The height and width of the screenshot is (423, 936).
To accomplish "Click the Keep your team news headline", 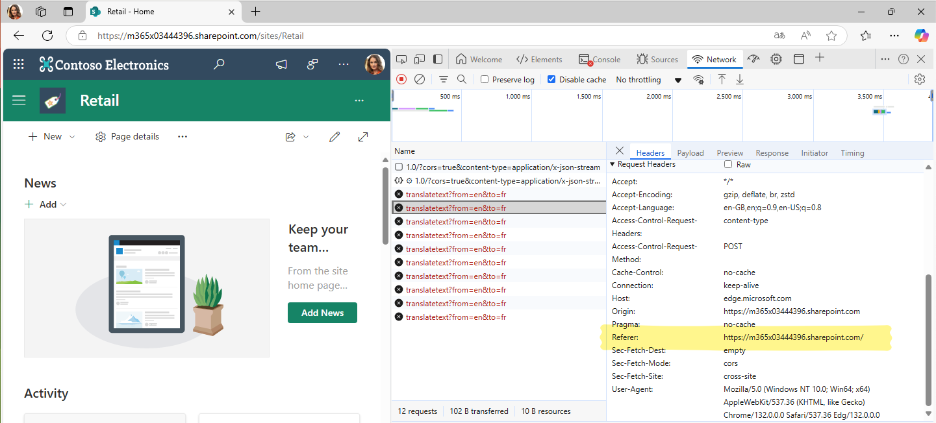I will [x=318, y=238].
